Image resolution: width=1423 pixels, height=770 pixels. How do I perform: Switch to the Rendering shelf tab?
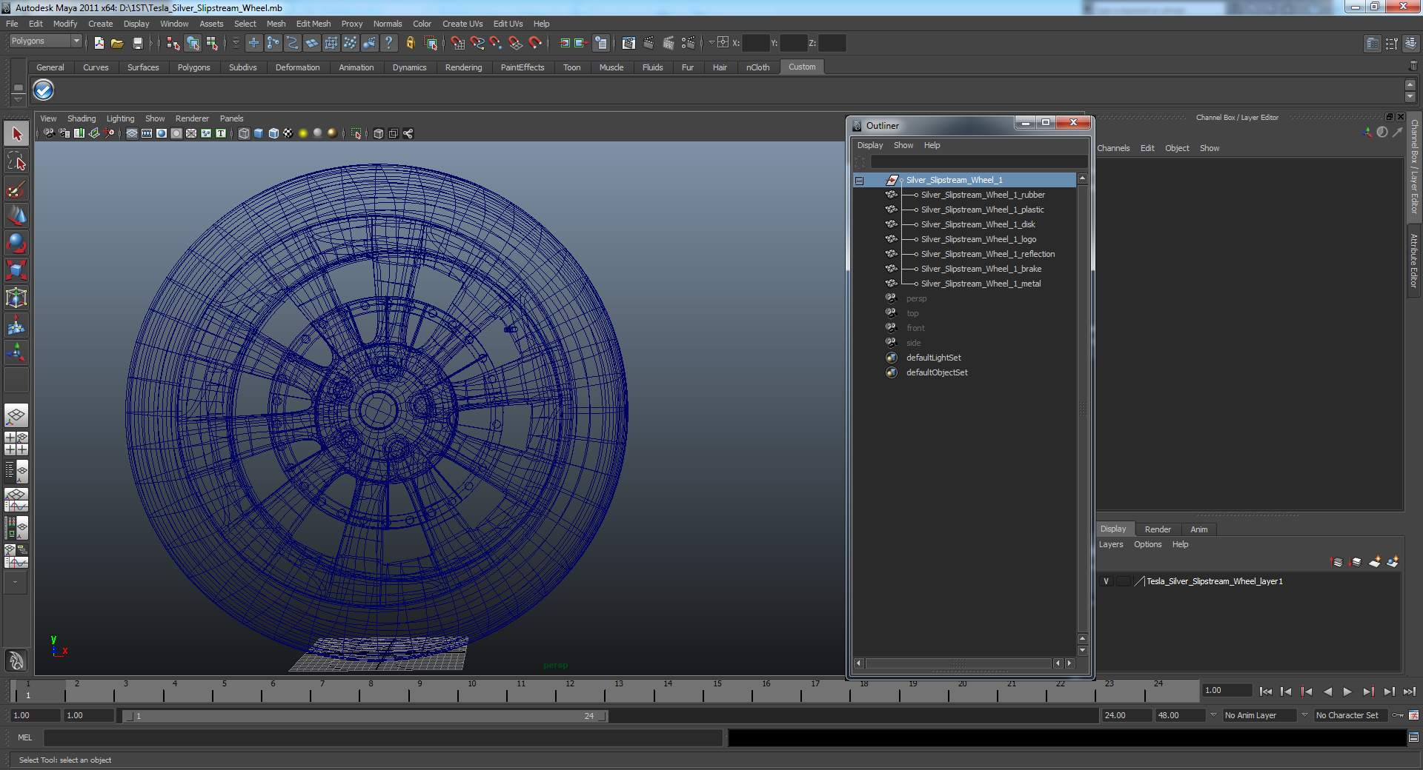(x=463, y=67)
